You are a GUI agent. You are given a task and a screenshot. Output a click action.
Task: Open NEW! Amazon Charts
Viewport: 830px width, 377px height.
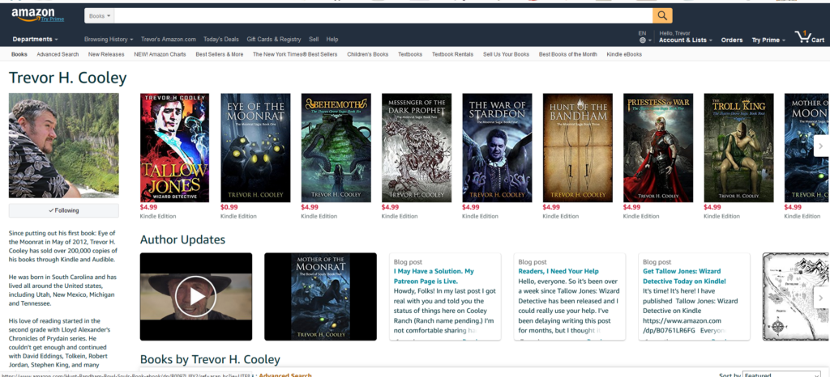pos(160,54)
